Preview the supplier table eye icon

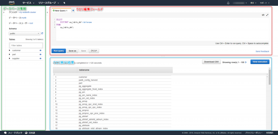coord(41,59)
